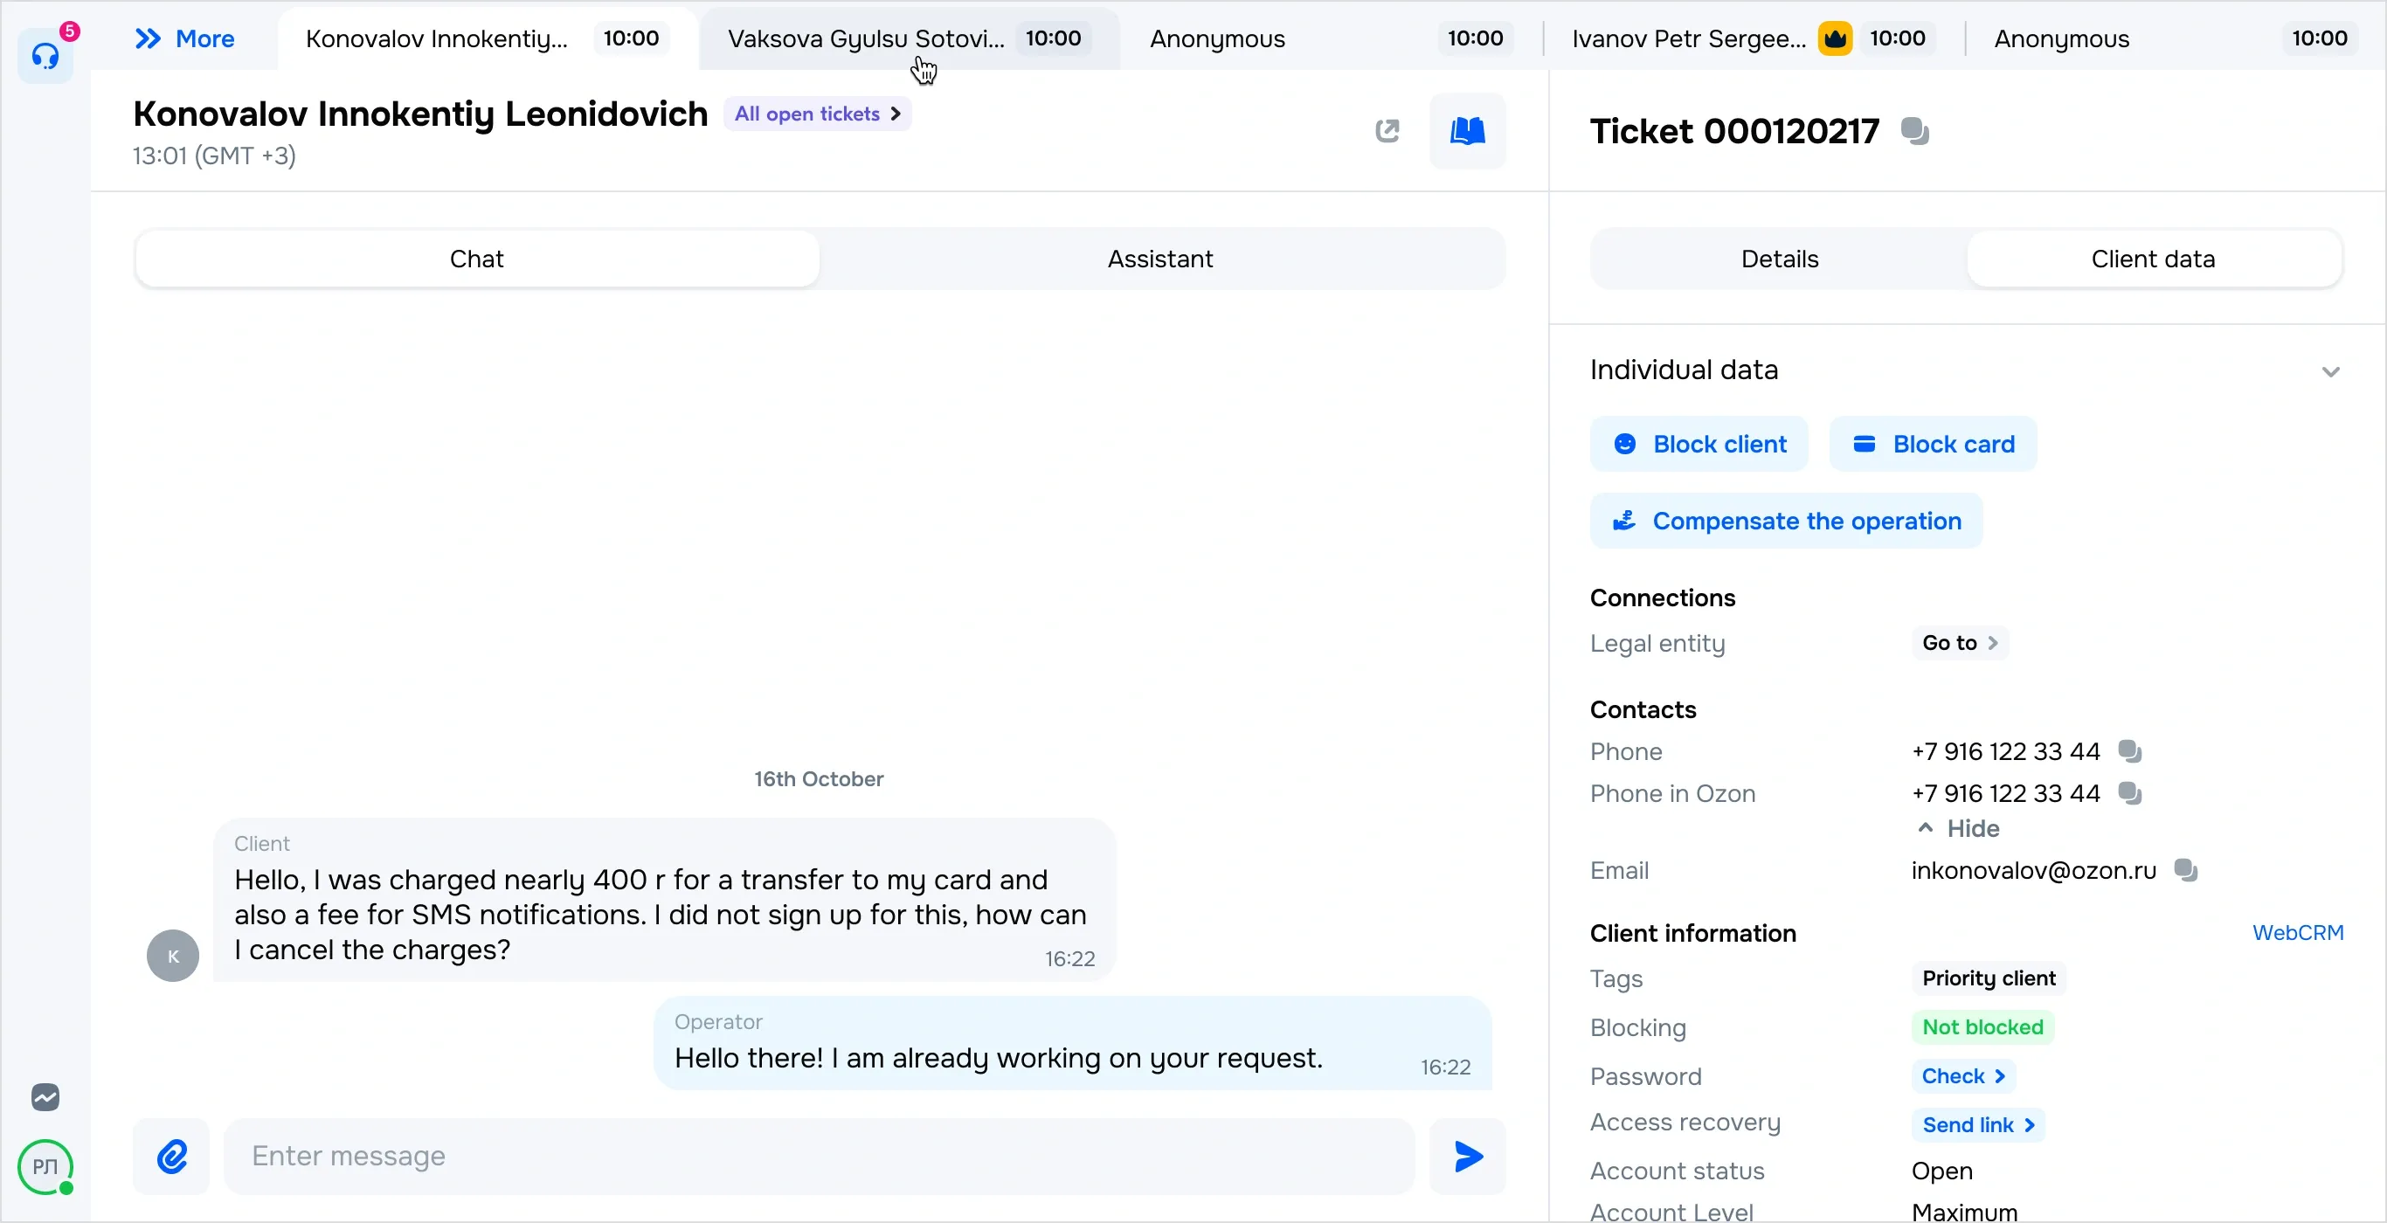Copy the Phone number value

2129,751
